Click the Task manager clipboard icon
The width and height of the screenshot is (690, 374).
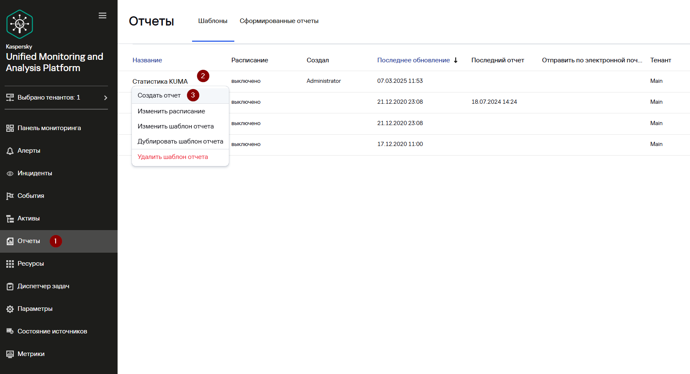coord(10,287)
